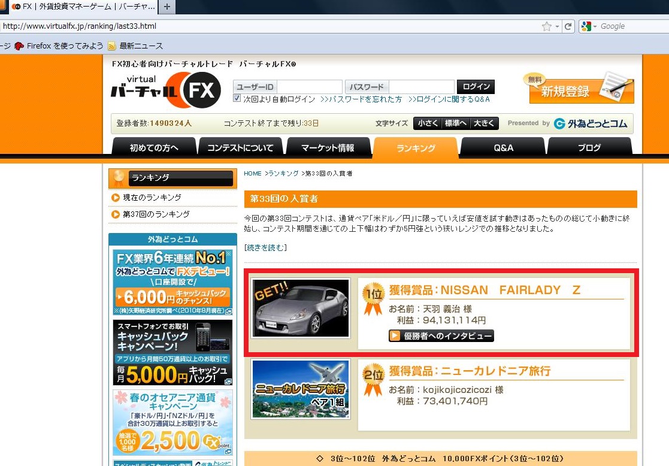Set text size to 小さく
This screenshot has height=466, width=669.
[428, 123]
